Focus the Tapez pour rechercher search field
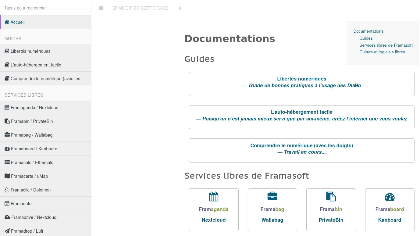The height and width of the screenshot is (236, 420). click(46, 8)
